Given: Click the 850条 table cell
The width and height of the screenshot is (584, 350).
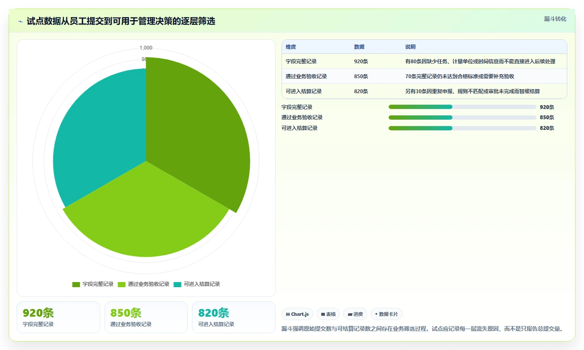Looking at the screenshot, I should 361,76.
